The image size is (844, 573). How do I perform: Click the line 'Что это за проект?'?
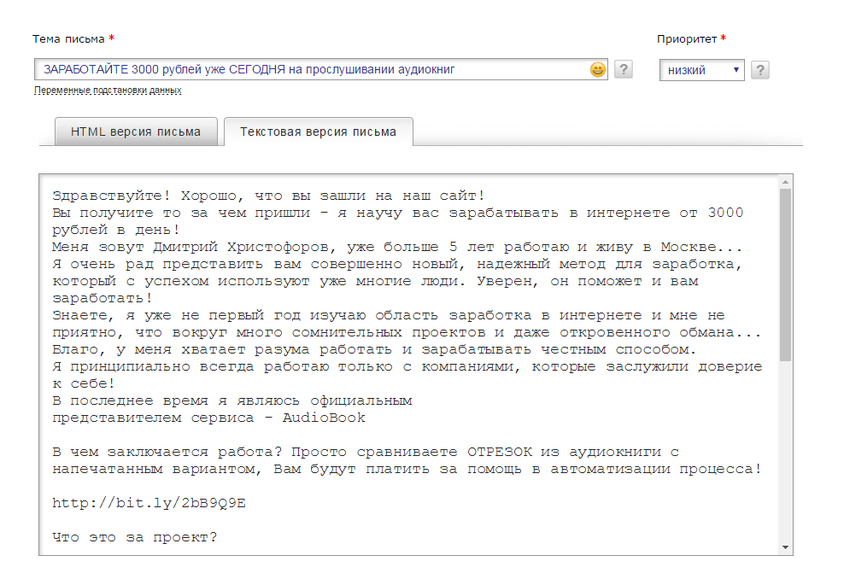point(135,537)
